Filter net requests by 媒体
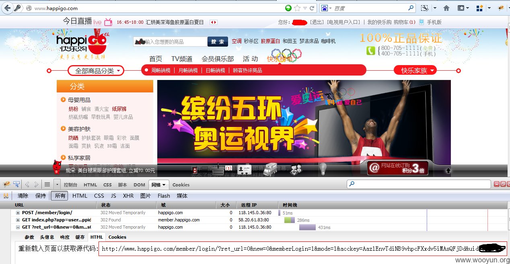The image size is (510, 264). coord(182,196)
